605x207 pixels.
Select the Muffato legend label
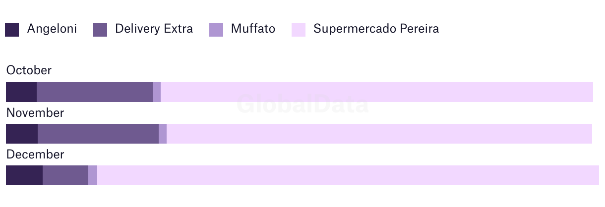click(253, 29)
